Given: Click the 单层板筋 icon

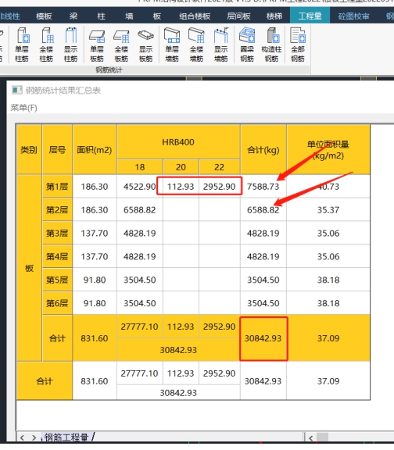Looking at the screenshot, I should pos(97,45).
